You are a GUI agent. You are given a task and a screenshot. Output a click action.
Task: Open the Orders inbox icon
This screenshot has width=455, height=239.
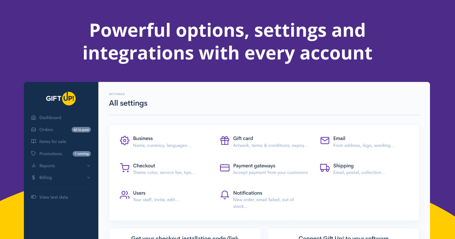point(34,129)
